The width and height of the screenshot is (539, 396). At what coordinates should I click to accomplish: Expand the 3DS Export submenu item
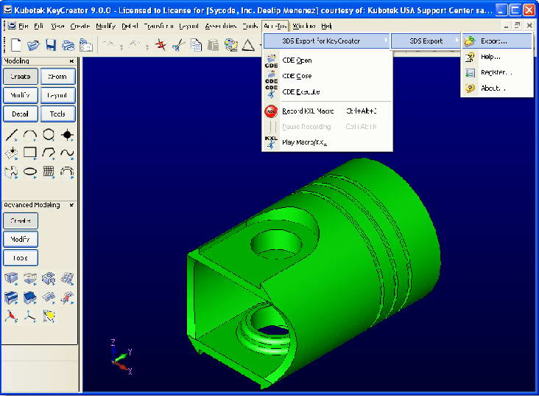pyautogui.click(x=426, y=41)
